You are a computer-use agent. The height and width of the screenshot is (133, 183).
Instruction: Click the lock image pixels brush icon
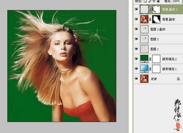(x=150, y=1)
